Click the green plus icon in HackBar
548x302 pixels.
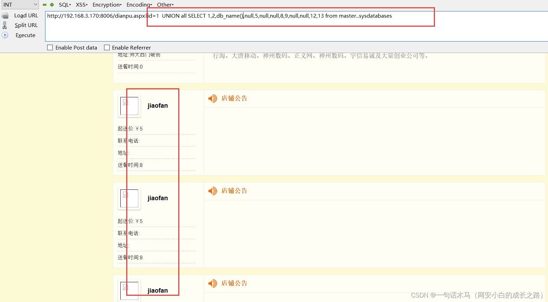[52, 5]
